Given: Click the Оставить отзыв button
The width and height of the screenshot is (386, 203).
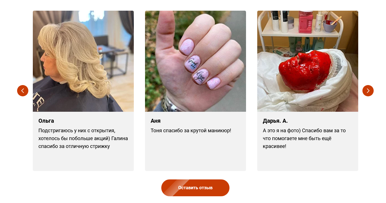Looking at the screenshot, I should point(195,188).
